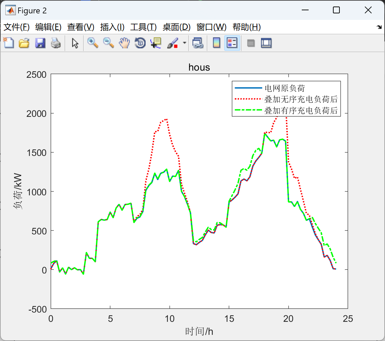
Task: Toggle the Insert Legend button
Action: click(x=232, y=43)
